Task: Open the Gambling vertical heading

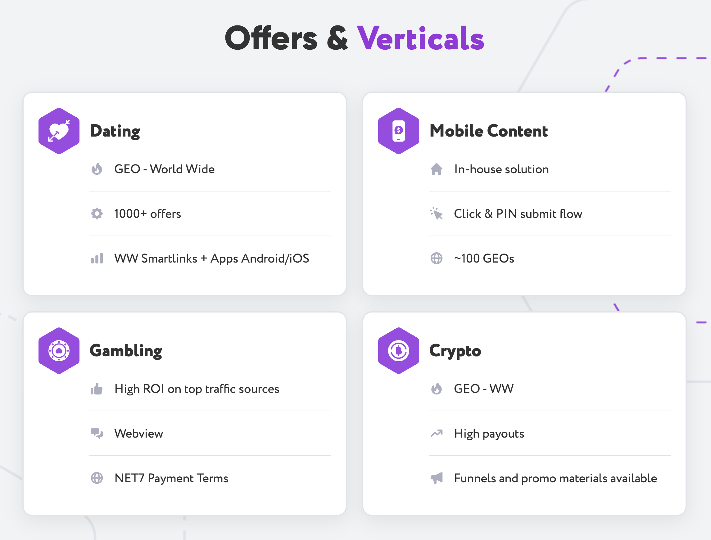Action: (126, 351)
